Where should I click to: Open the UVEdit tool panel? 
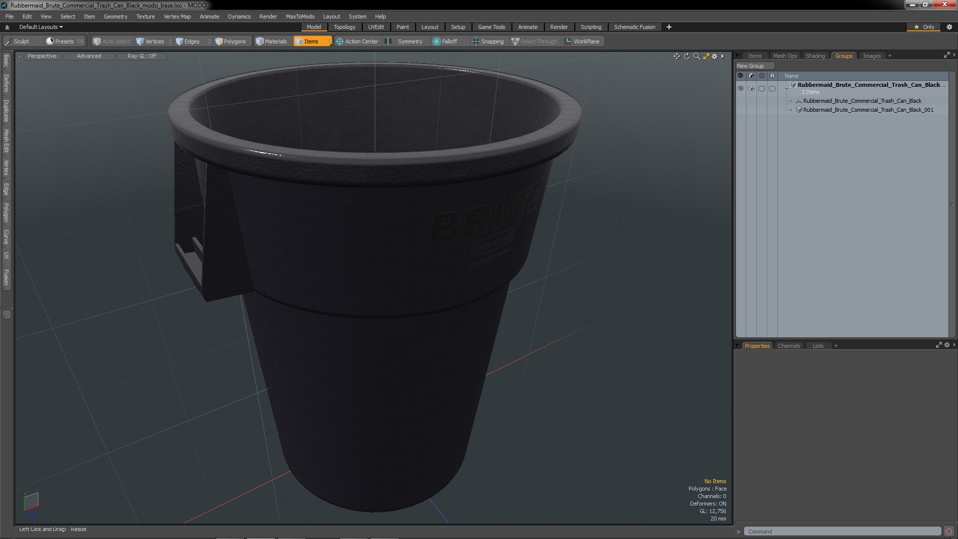tap(376, 27)
